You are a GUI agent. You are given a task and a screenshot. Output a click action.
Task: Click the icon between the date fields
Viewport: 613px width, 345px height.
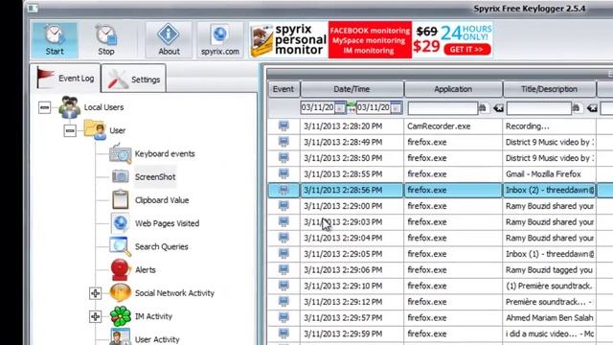352,108
